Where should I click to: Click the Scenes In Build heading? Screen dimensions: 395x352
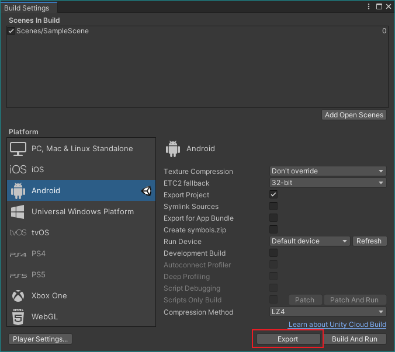click(34, 20)
